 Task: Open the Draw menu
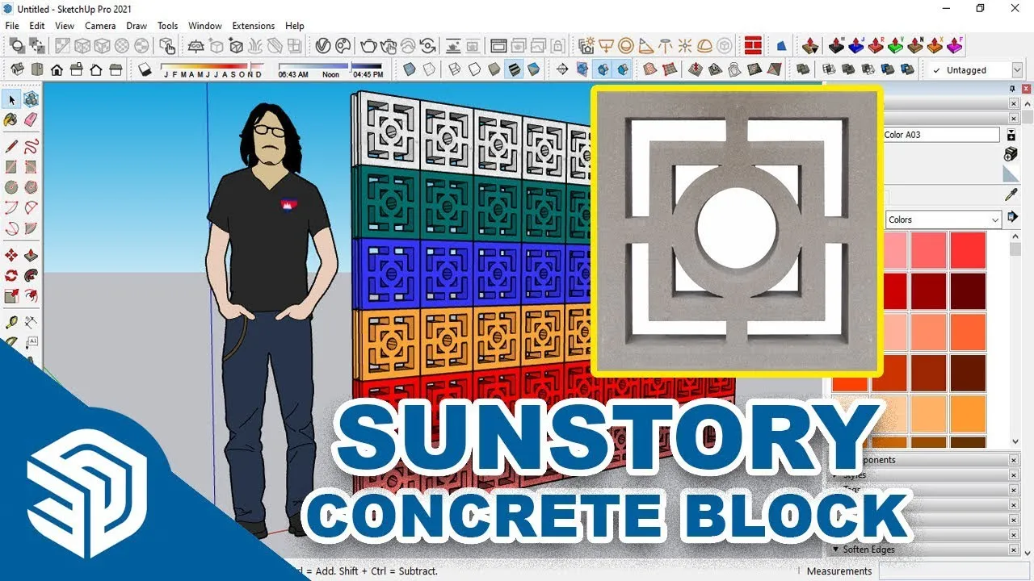click(x=137, y=26)
